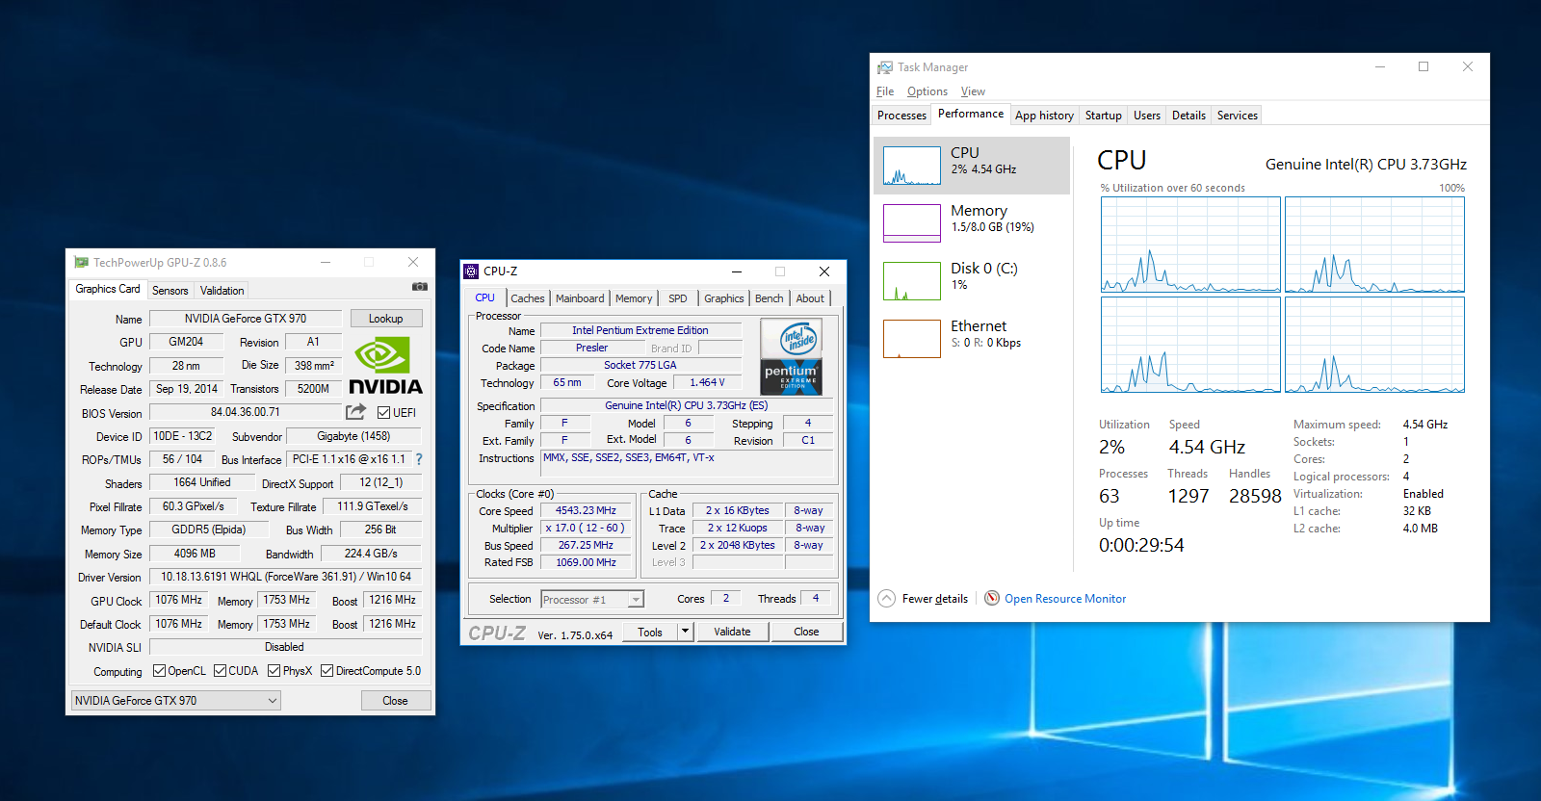The width and height of the screenshot is (1541, 801).
Task: Click the Fewer details chevron icon
Action: (x=886, y=598)
